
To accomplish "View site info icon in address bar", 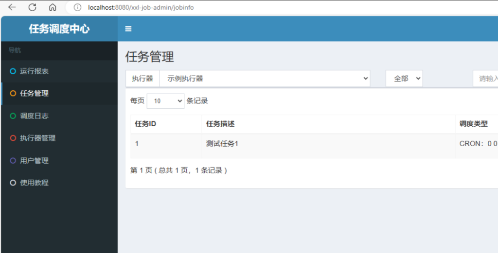I will pyautogui.click(x=77, y=7).
